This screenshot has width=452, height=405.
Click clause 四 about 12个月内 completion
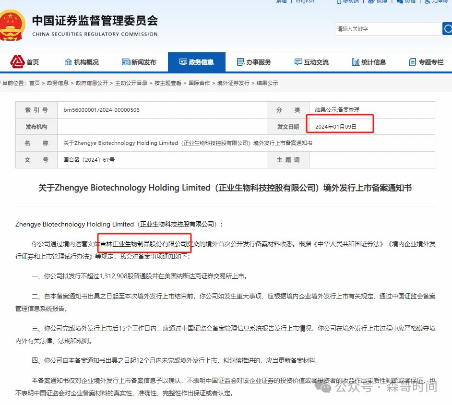[175, 360]
